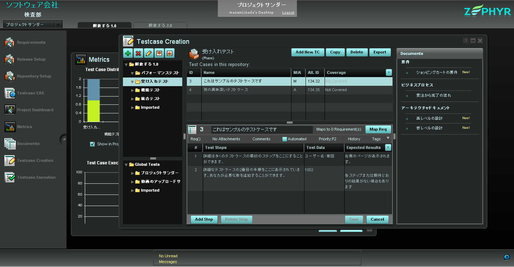Open the Req() tab of the test case
Viewport: 514px width, 267px height.
196,139
